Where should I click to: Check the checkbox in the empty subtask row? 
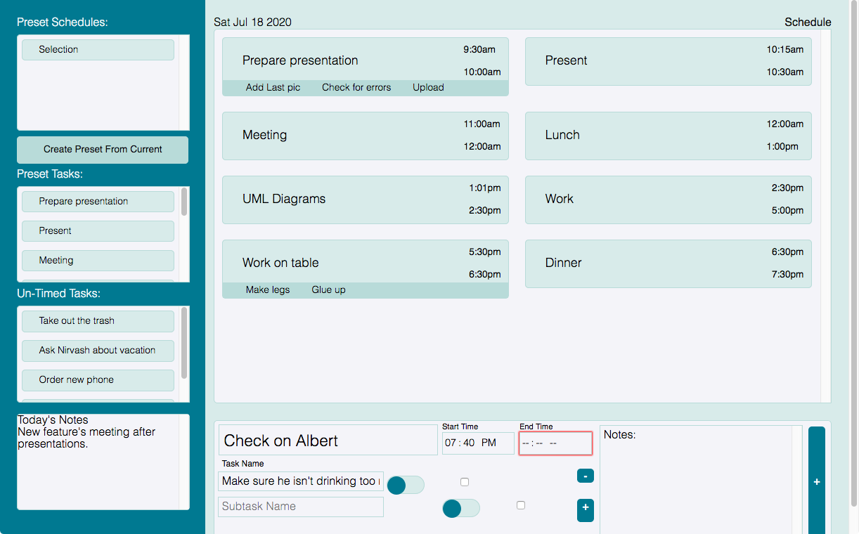coord(520,505)
